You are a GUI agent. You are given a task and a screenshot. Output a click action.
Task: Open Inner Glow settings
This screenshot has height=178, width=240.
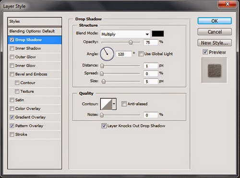click(x=25, y=66)
